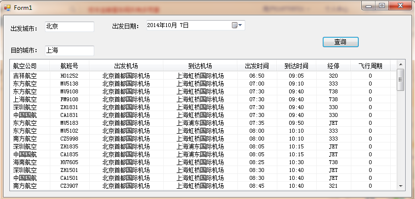
Task: Click the 飞行周期 column header
Action: [370, 66]
